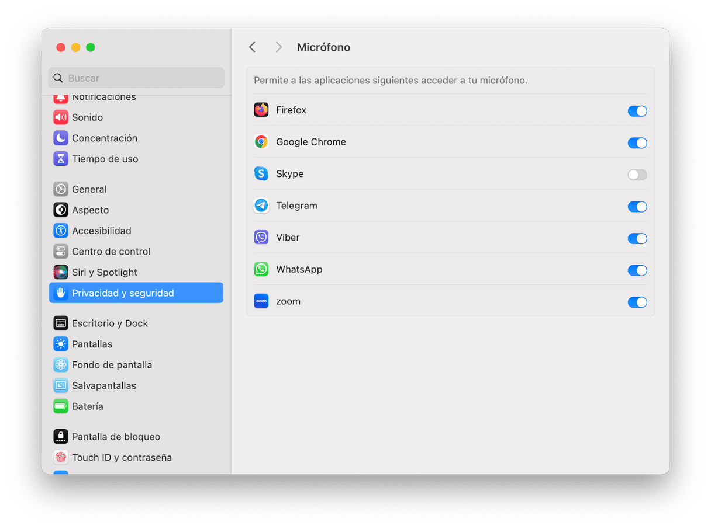The image size is (711, 529).
Task: Click the Siri y Spotlight icon
Action: click(61, 272)
